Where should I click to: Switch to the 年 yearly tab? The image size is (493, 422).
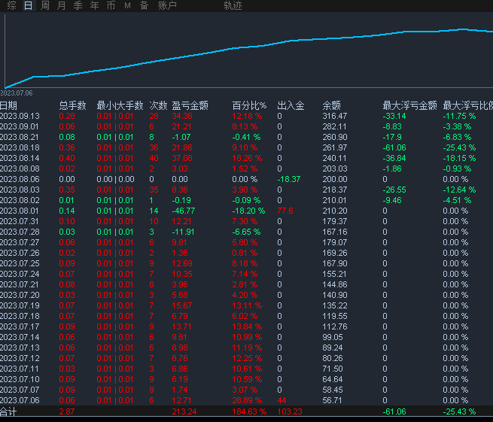click(x=94, y=5)
